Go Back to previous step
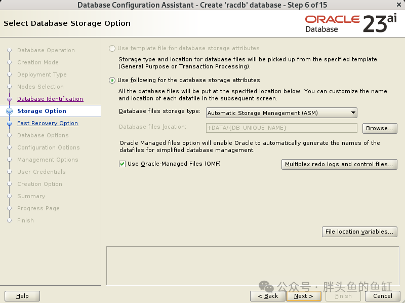This screenshot has width=405, height=303. point(268,296)
